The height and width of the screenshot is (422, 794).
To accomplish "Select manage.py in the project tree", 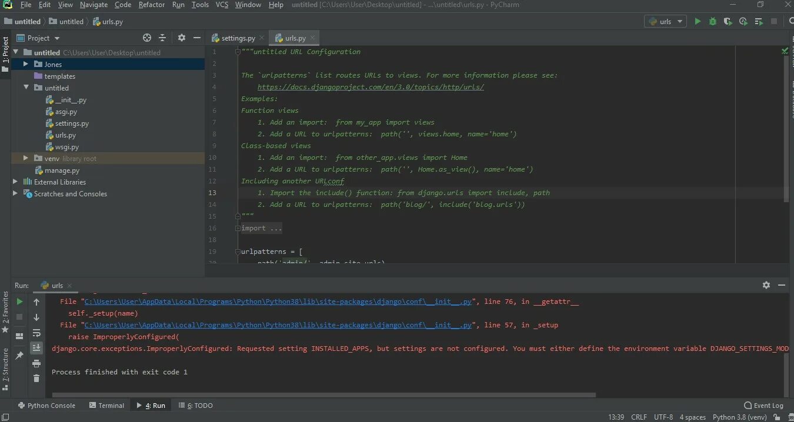I will (62, 170).
